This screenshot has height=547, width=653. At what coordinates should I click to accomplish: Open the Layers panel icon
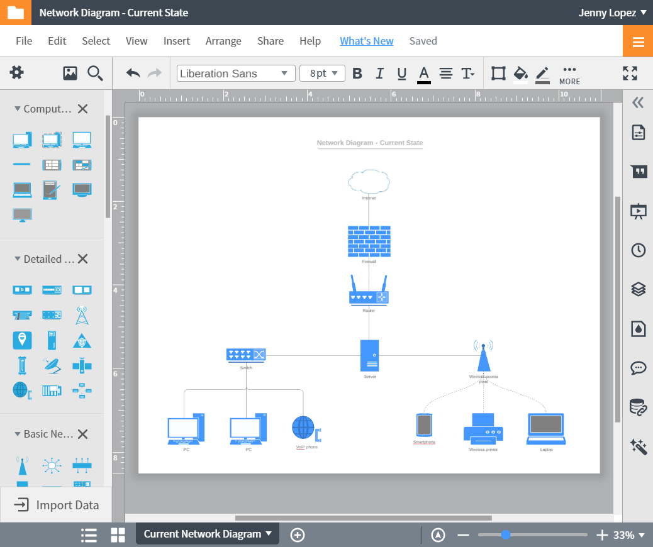[x=638, y=289]
